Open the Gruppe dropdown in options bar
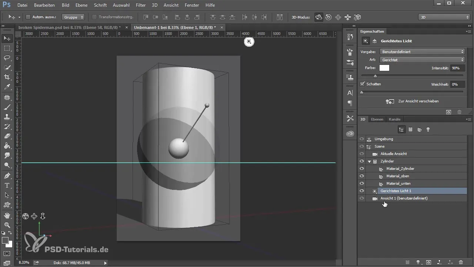 [x=73, y=17]
